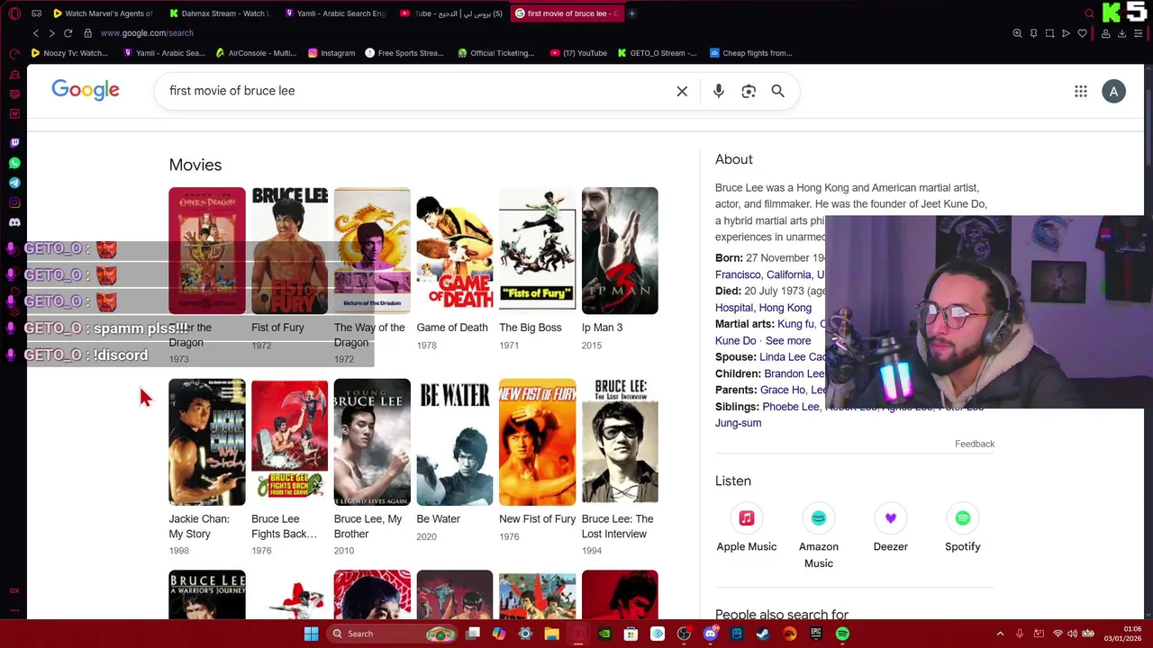Open Cheap flights bookmark
The height and width of the screenshot is (648, 1153).
point(750,53)
